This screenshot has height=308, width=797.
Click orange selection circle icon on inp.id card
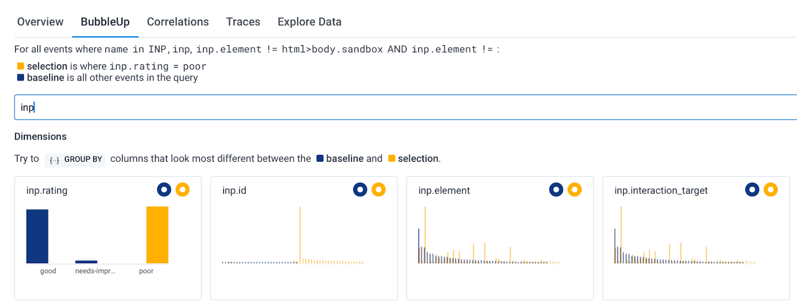(379, 190)
